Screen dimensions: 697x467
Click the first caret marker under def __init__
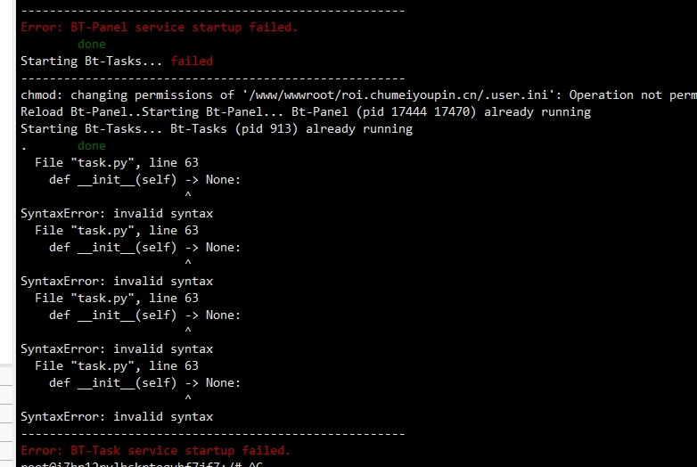[x=188, y=194]
